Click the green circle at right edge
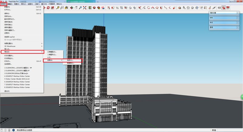Viewport: 243px width, 132px height. [241, 97]
